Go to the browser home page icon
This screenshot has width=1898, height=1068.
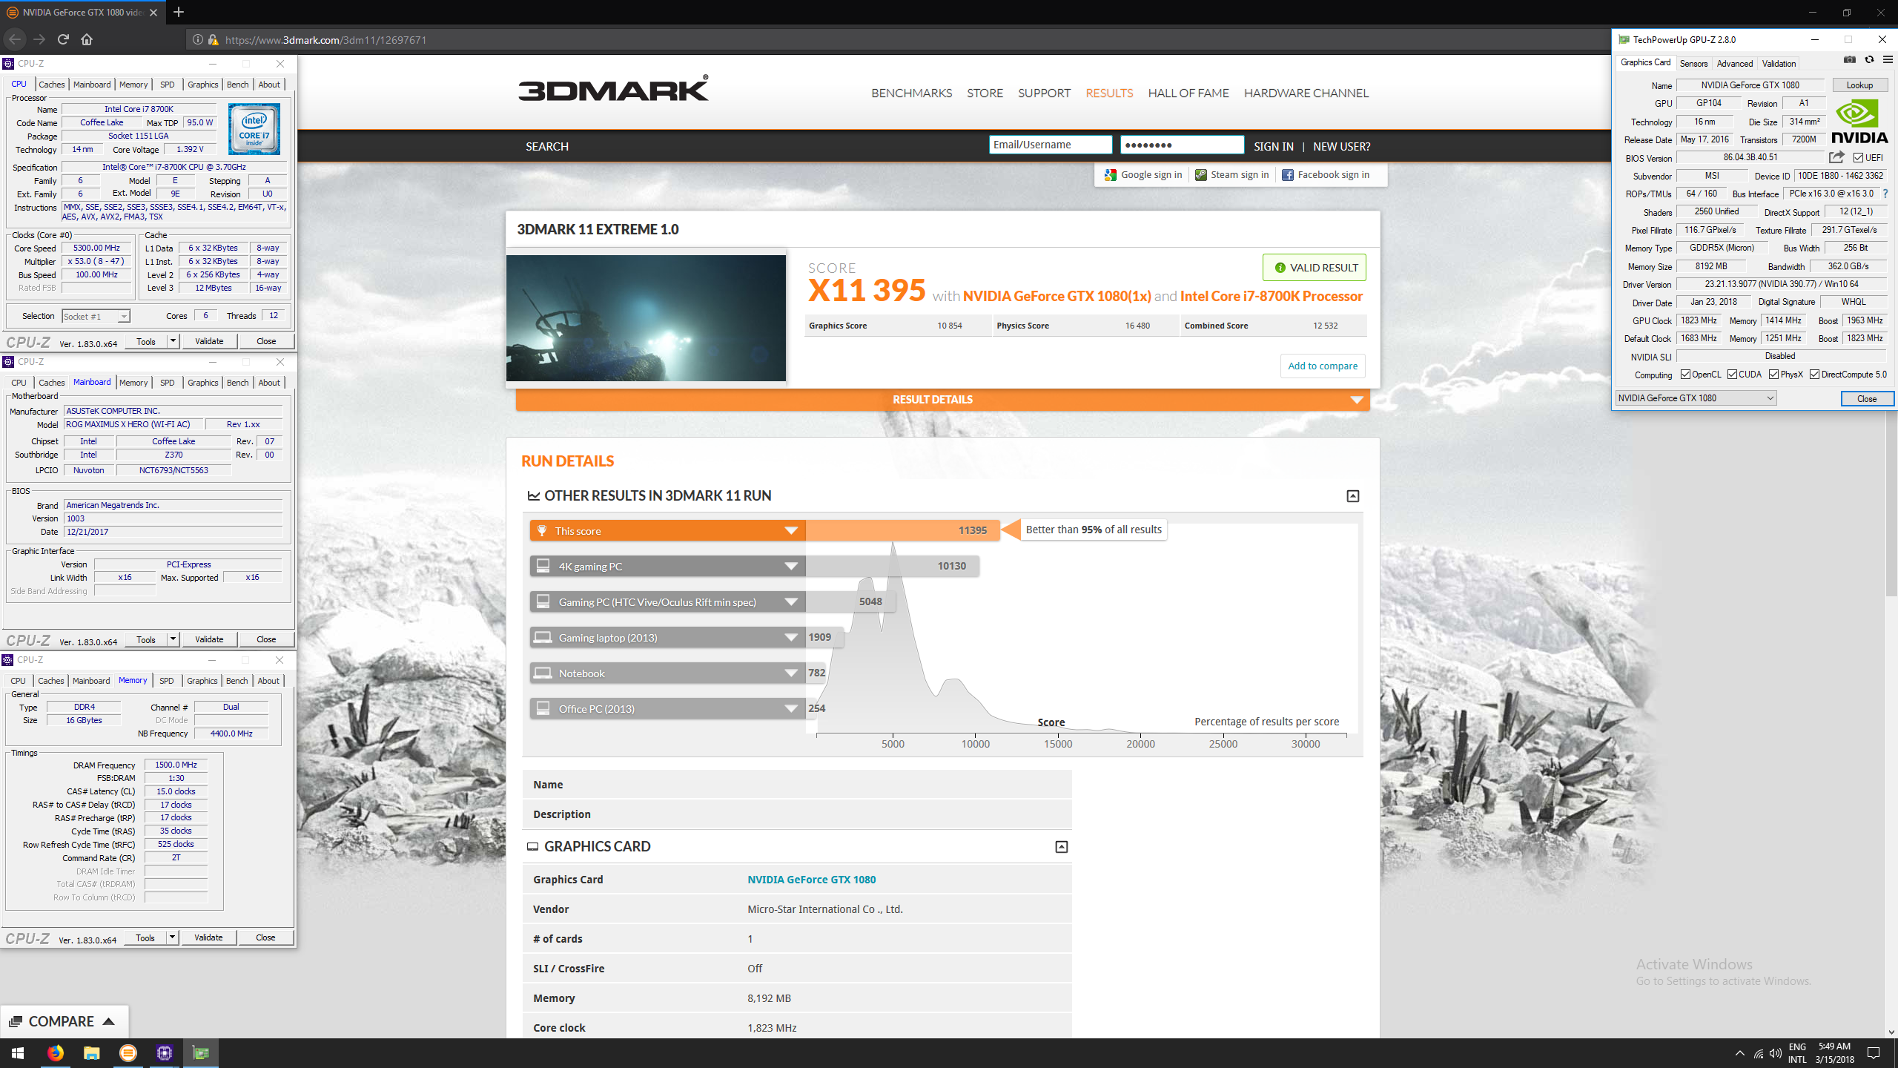point(87,39)
